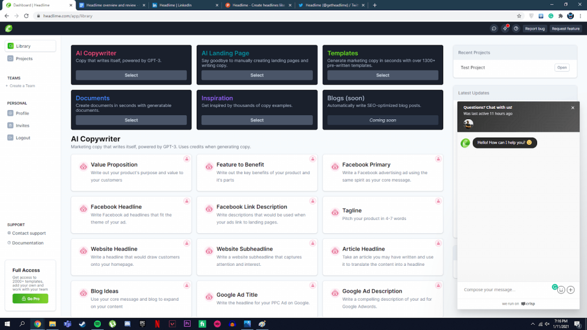Select the AI Landing Page option
587x330 pixels.
click(257, 75)
